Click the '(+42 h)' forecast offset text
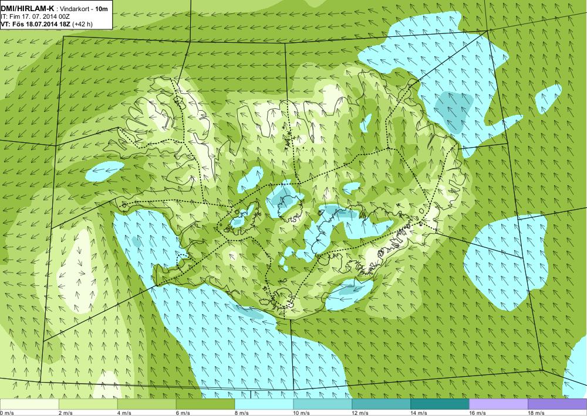Screen dimensions: 587x416 pos(82,24)
